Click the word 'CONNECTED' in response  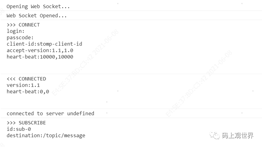tap(32, 79)
